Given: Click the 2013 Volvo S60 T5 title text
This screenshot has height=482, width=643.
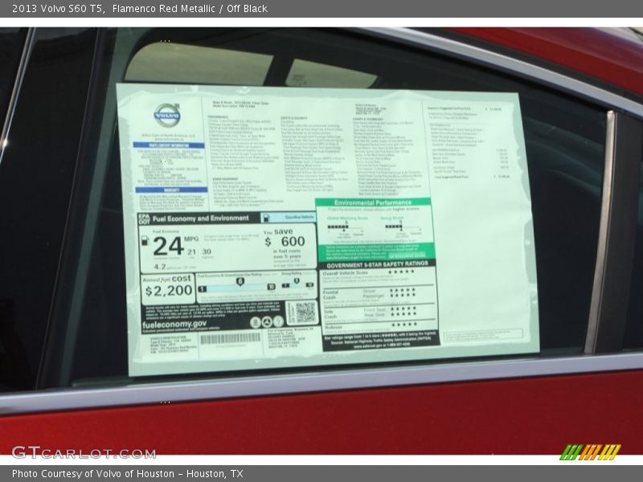Looking at the screenshot, I should tap(56, 8).
